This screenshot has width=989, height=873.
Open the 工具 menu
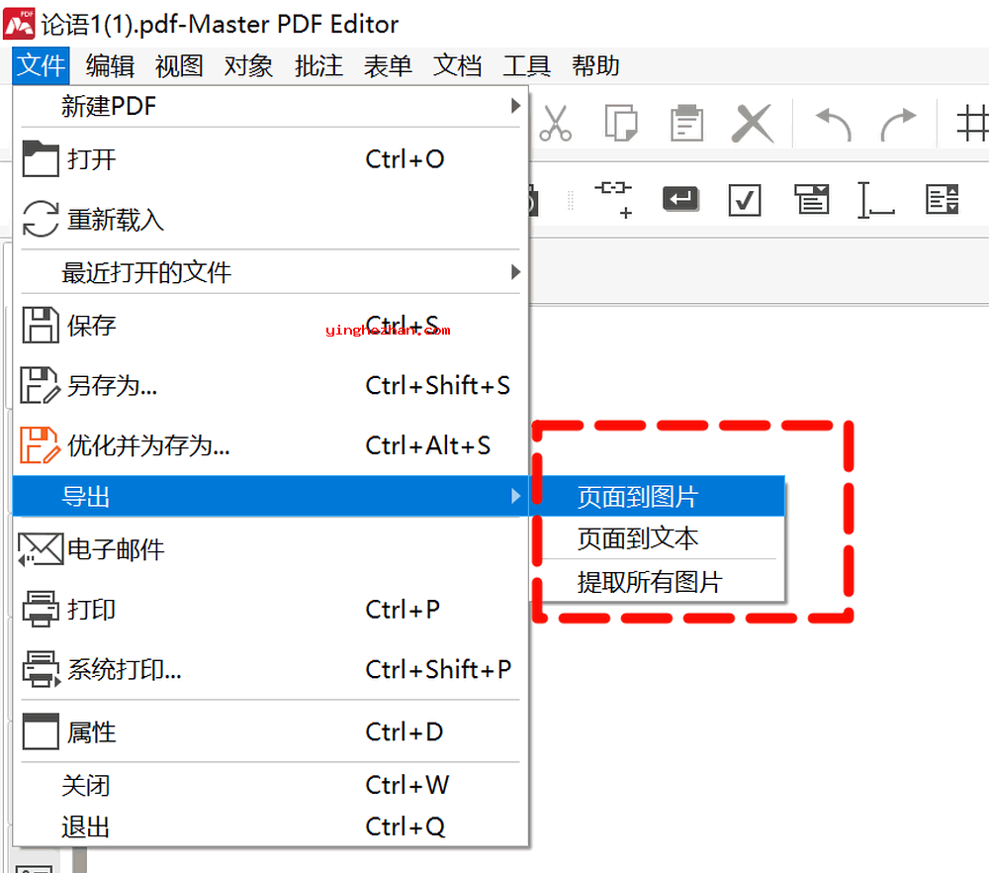[527, 65]
